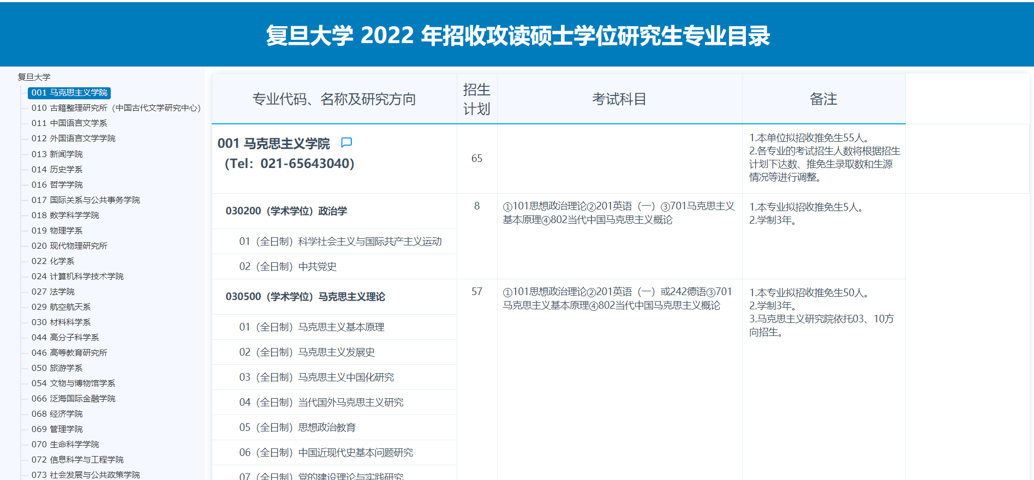Open 018 数学科学学院
1034x480 pixels.
pos(65,215)
